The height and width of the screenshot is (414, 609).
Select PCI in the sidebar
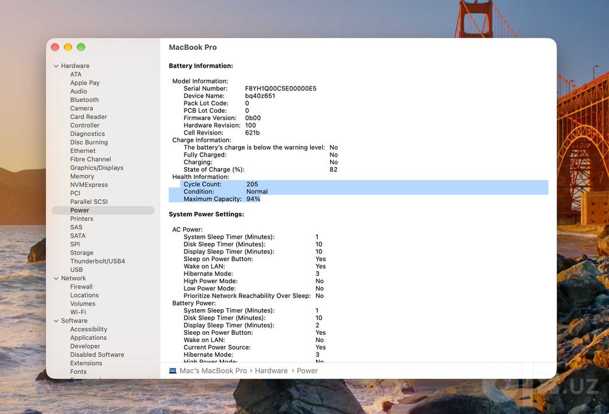point(75,194)
